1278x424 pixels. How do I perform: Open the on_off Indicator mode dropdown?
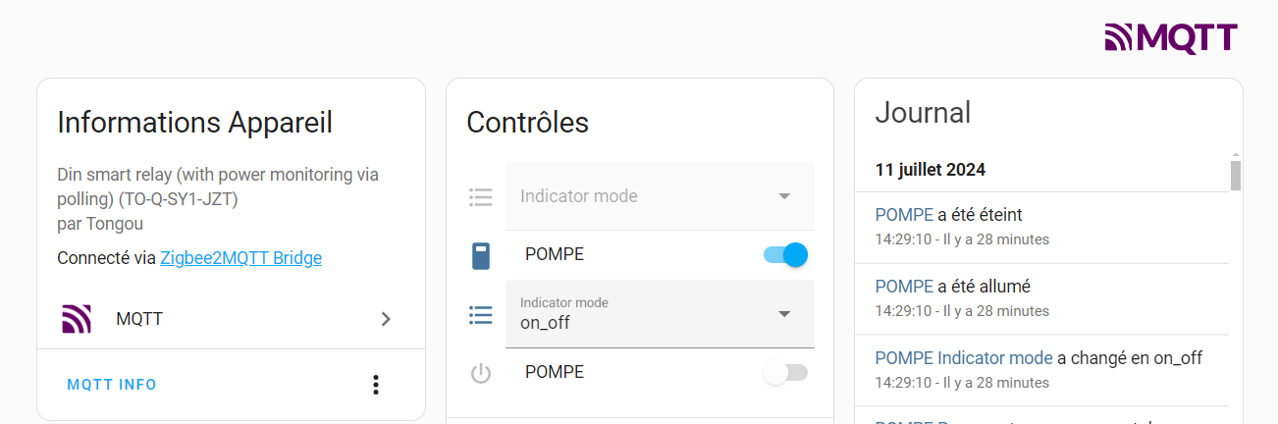(x=660, y=314)
